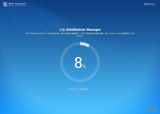Click the Web Assistant magnifier logo icon
Image resolution: width=160 pixels, height=114 pixels.
click(5, 4)
